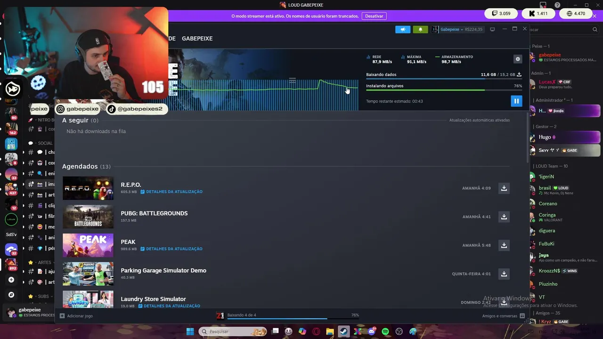Screen dimensions: 603x339
Task: Open Opera GX from the taskbar
Action: [316, 331]
